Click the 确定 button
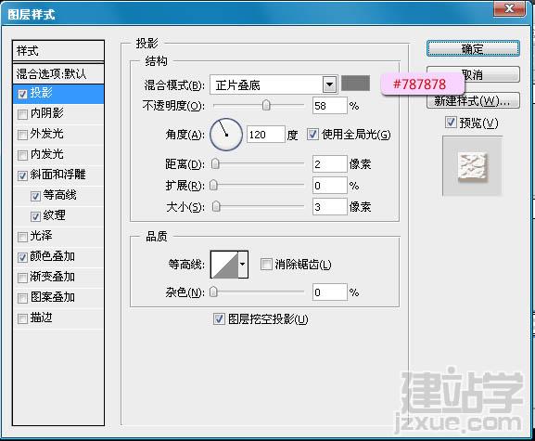 tap(473, 48)
